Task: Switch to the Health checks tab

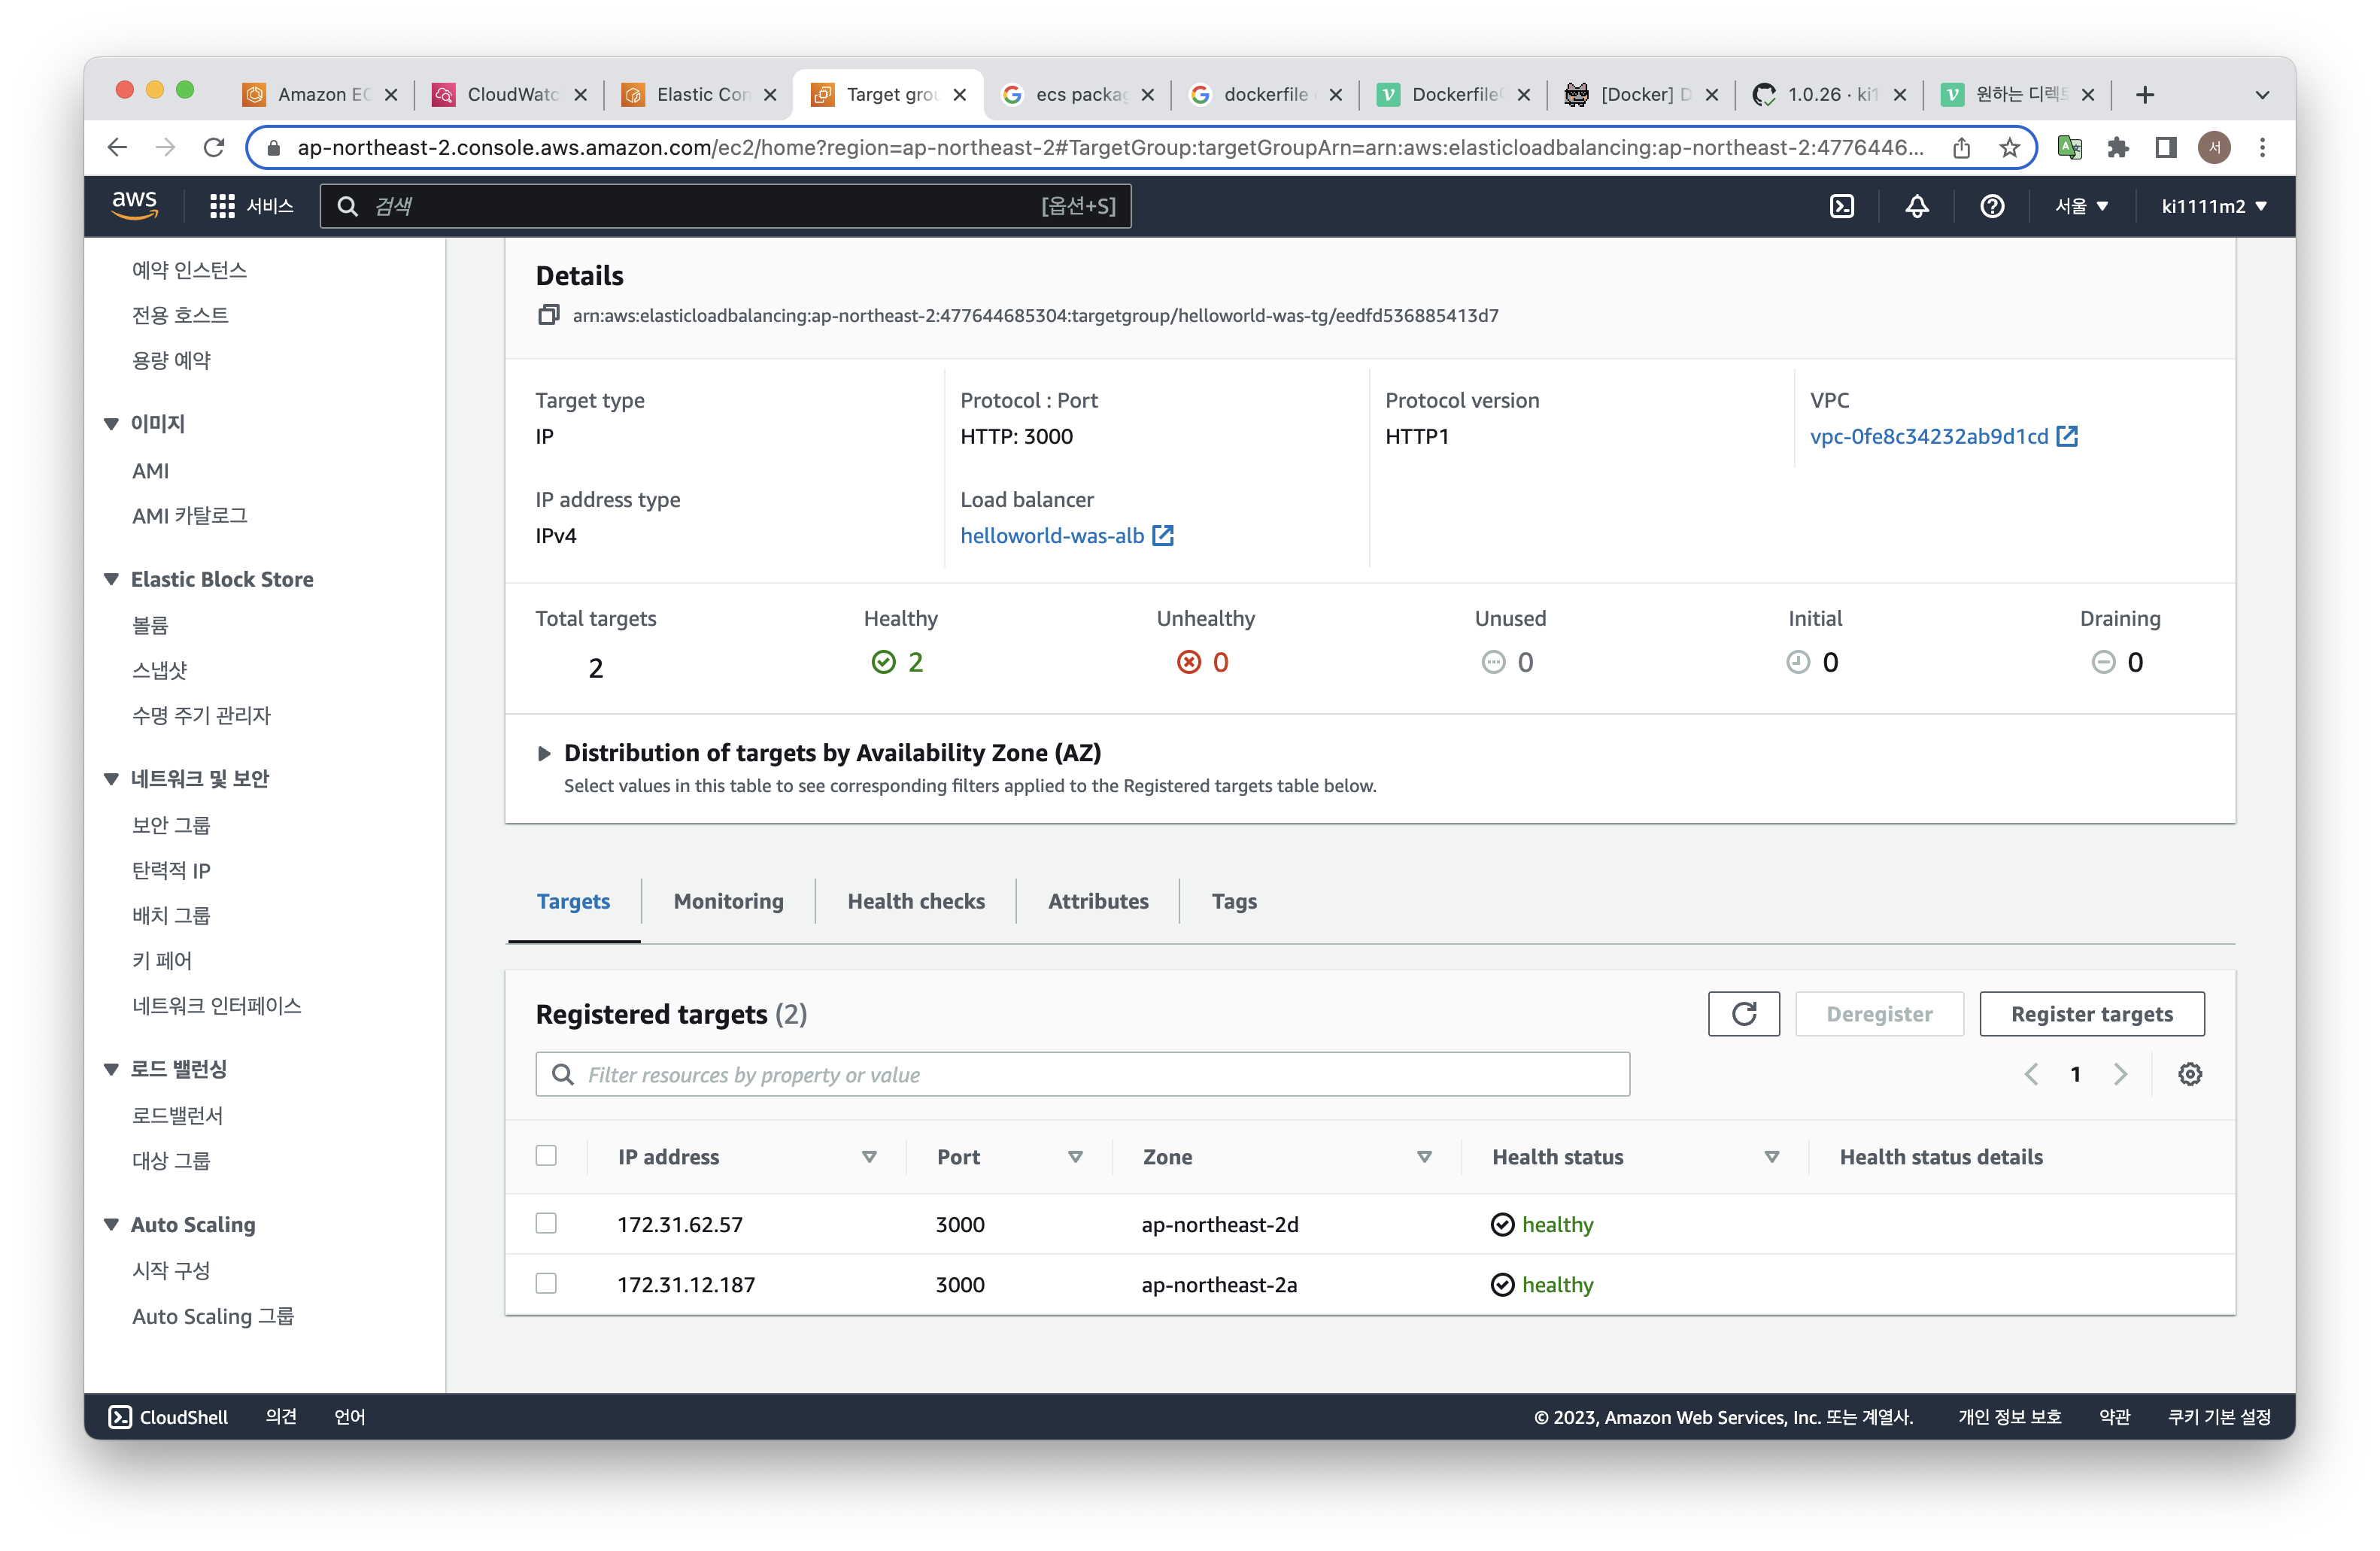Action: point(915,901)
